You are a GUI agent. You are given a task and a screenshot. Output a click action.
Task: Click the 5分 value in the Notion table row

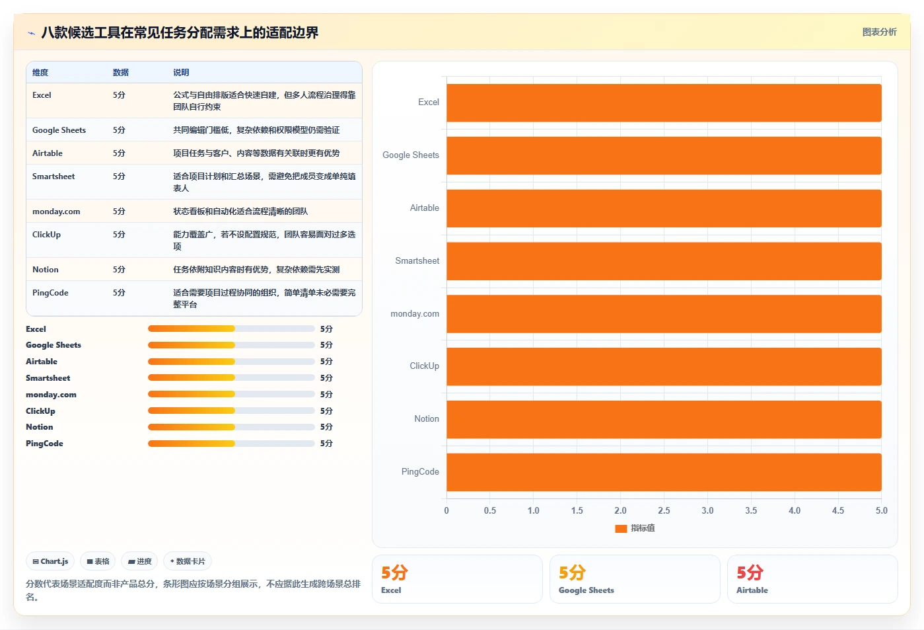119,270
